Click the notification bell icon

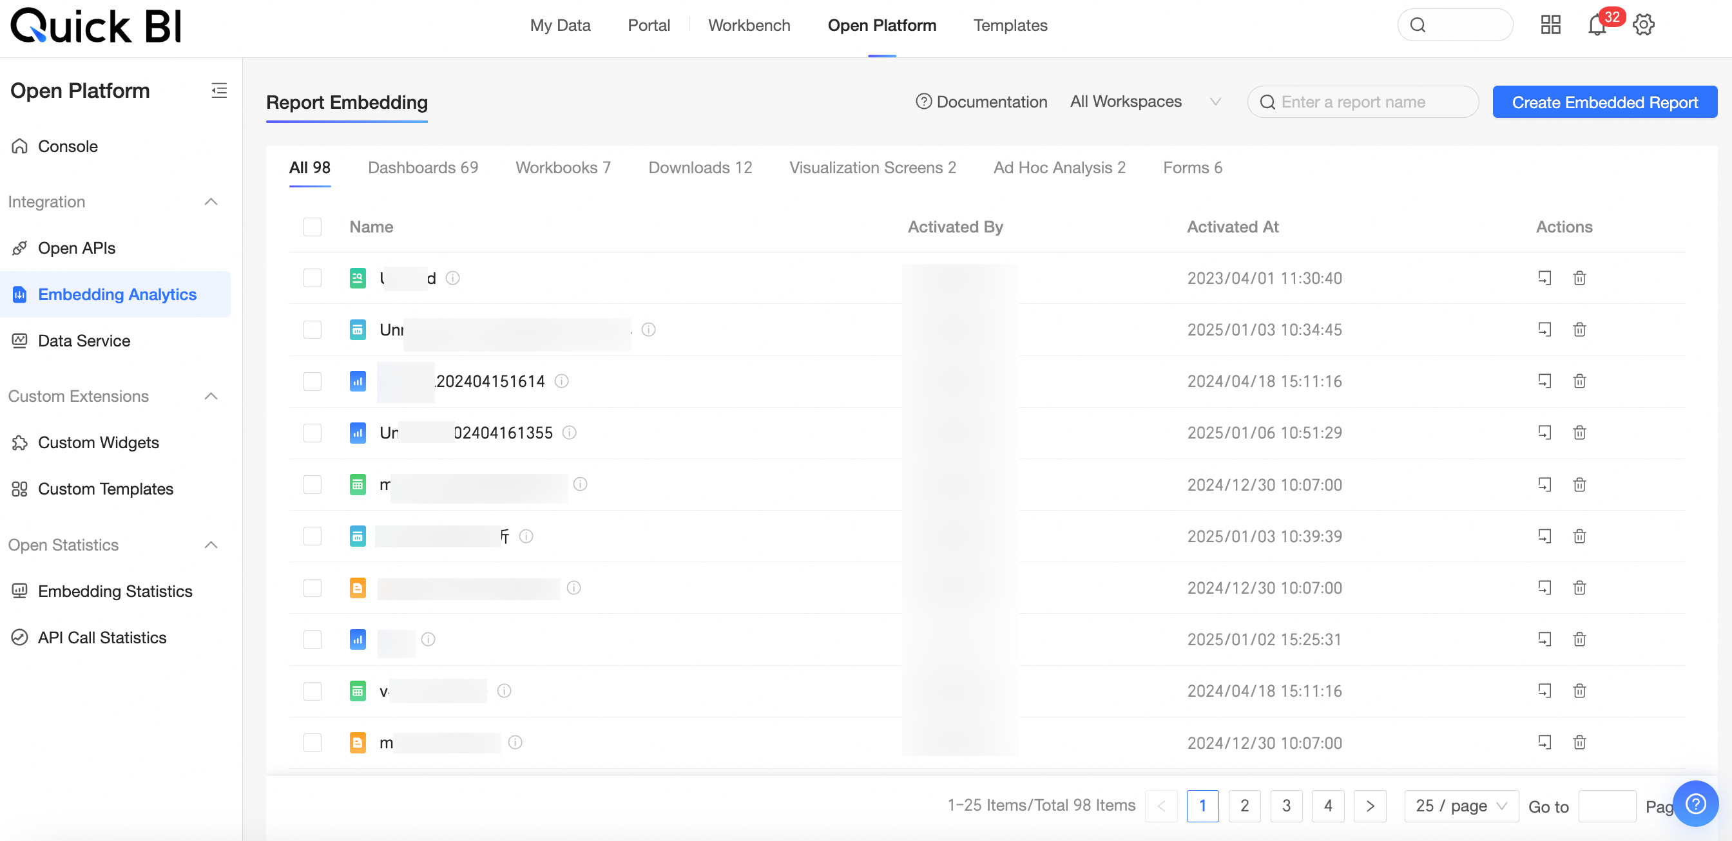tap(1596, 26)
